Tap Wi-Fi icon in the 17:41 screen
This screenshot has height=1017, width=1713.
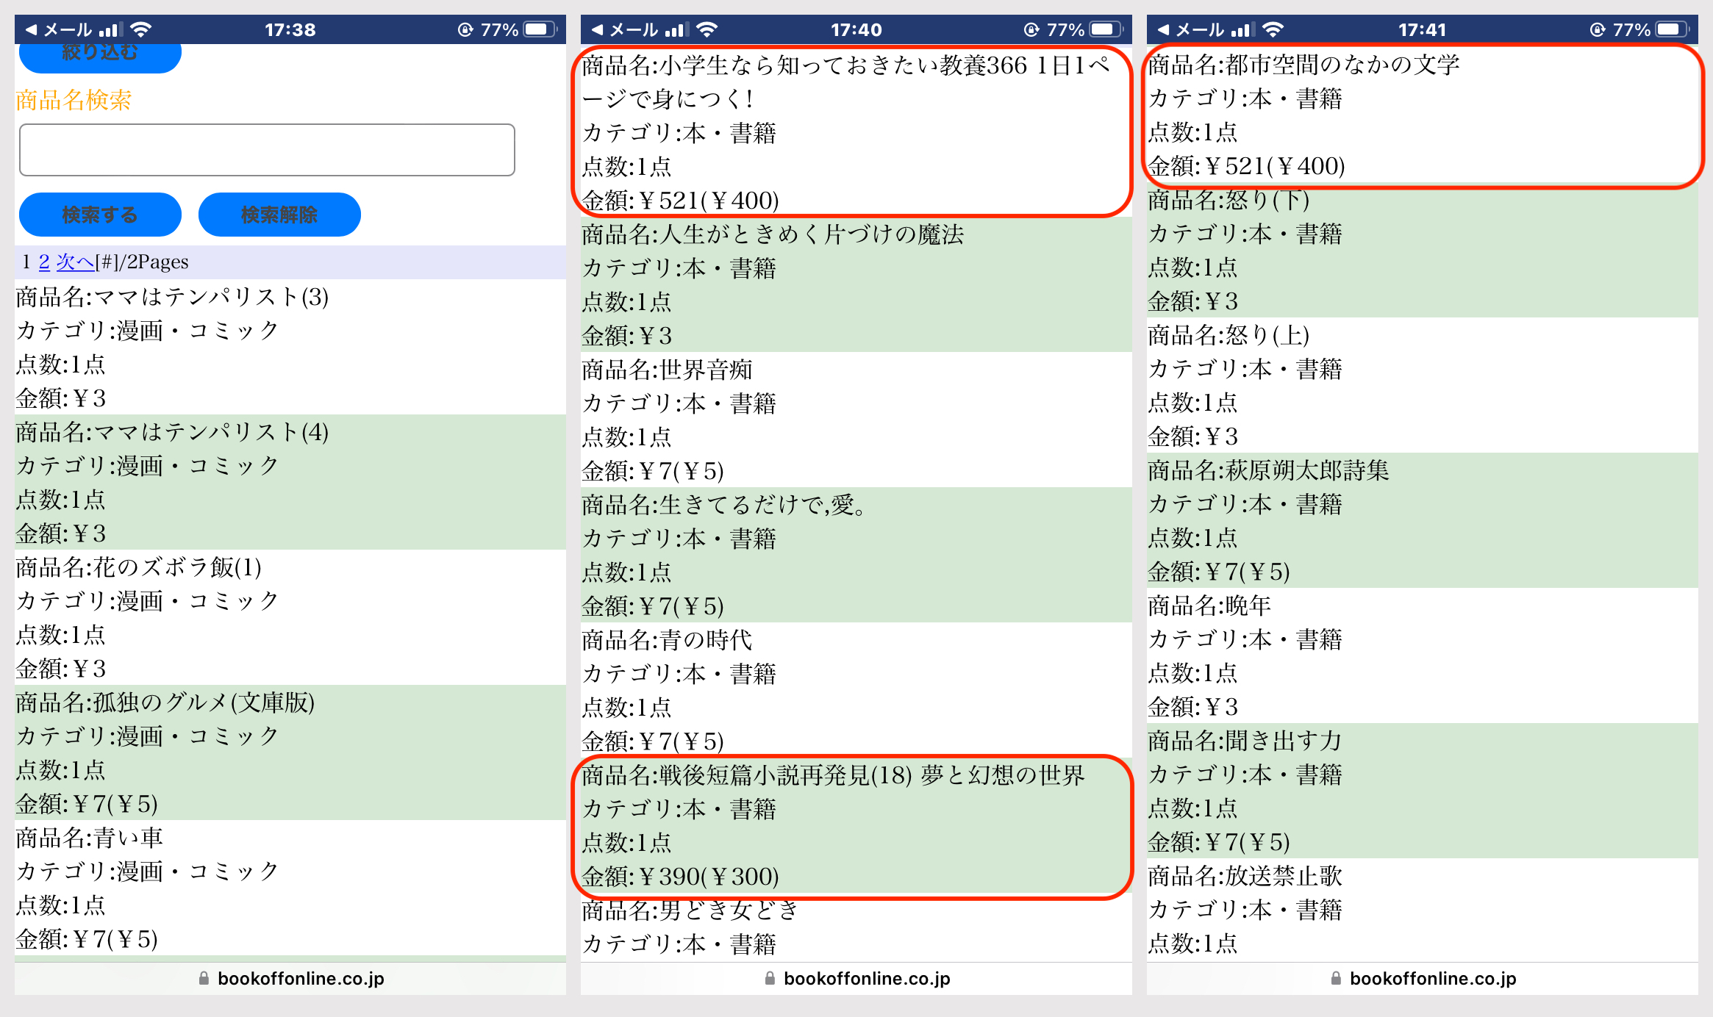(1273, 30)
